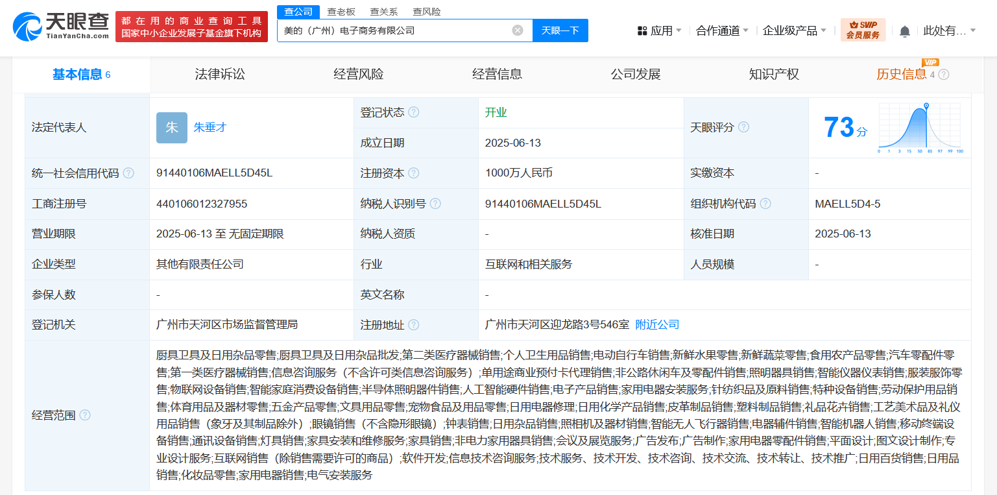Select the 查老板 search mode

(341, 12)
